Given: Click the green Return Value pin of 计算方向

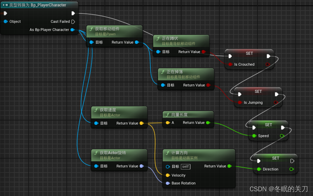Looking at the screenshot, I should (x=230, y=166).
